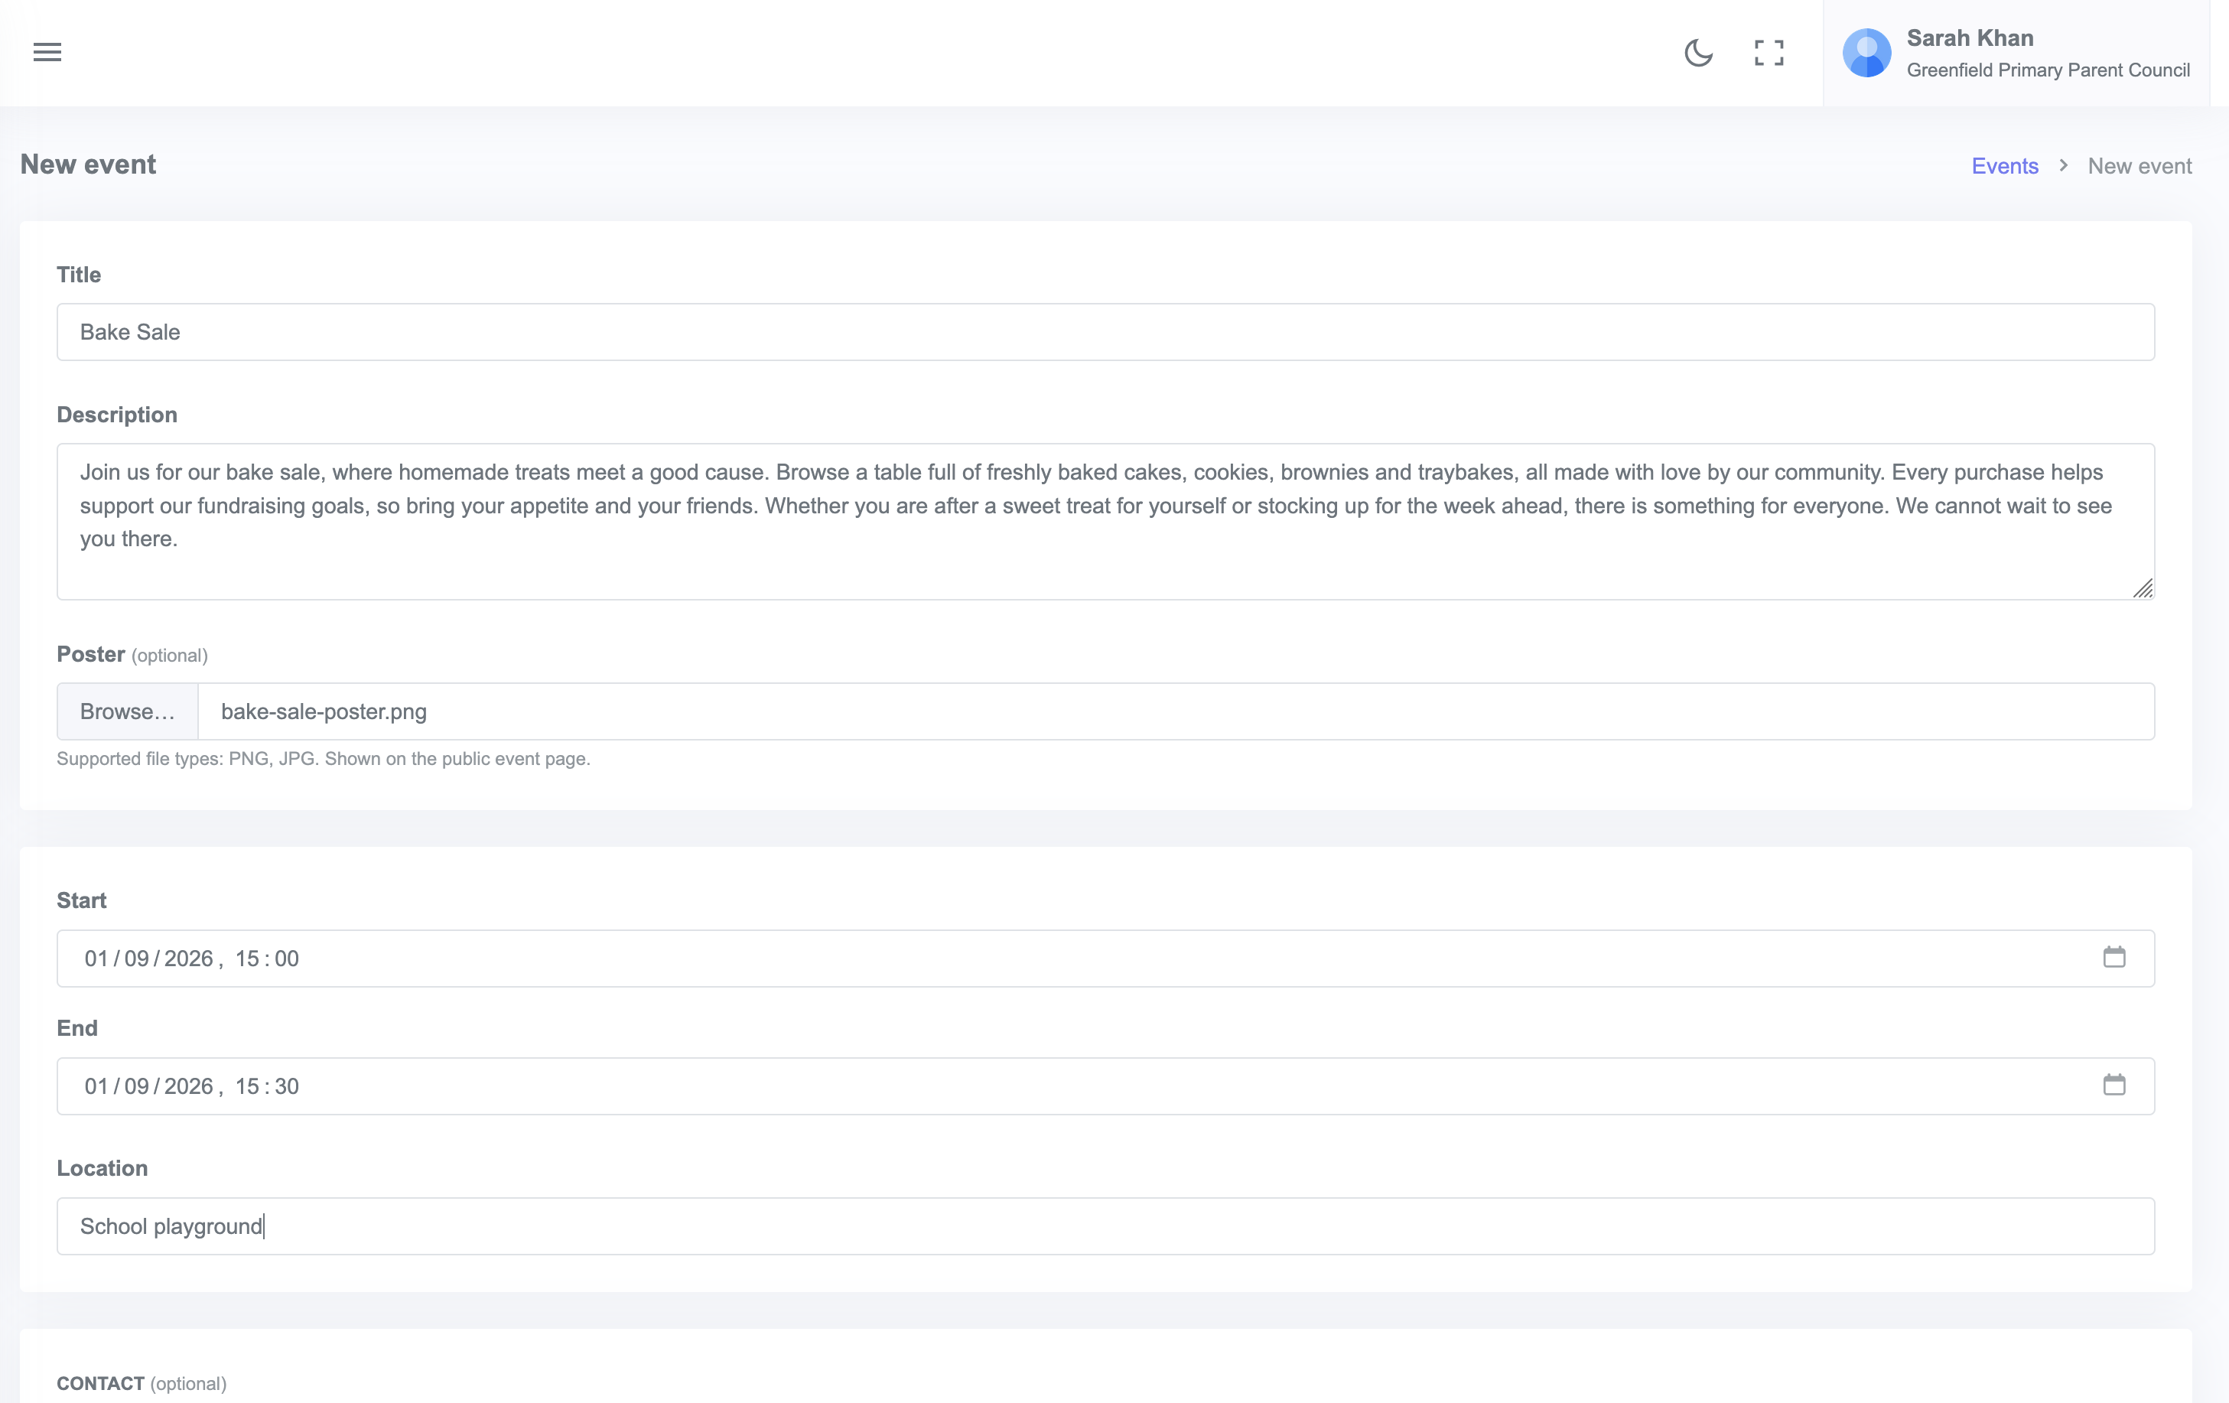This screenshot has height=1403, width=2229.
Task: Click the breadcrumb chevron separator
Action: point(2063,164)
